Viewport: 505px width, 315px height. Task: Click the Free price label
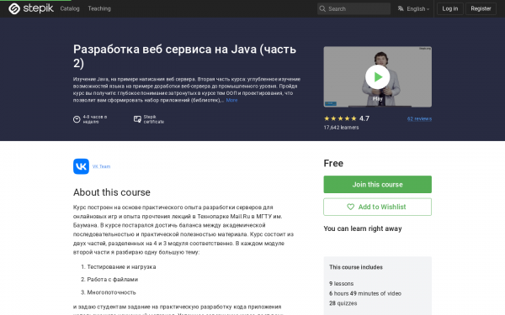(333, 163)
